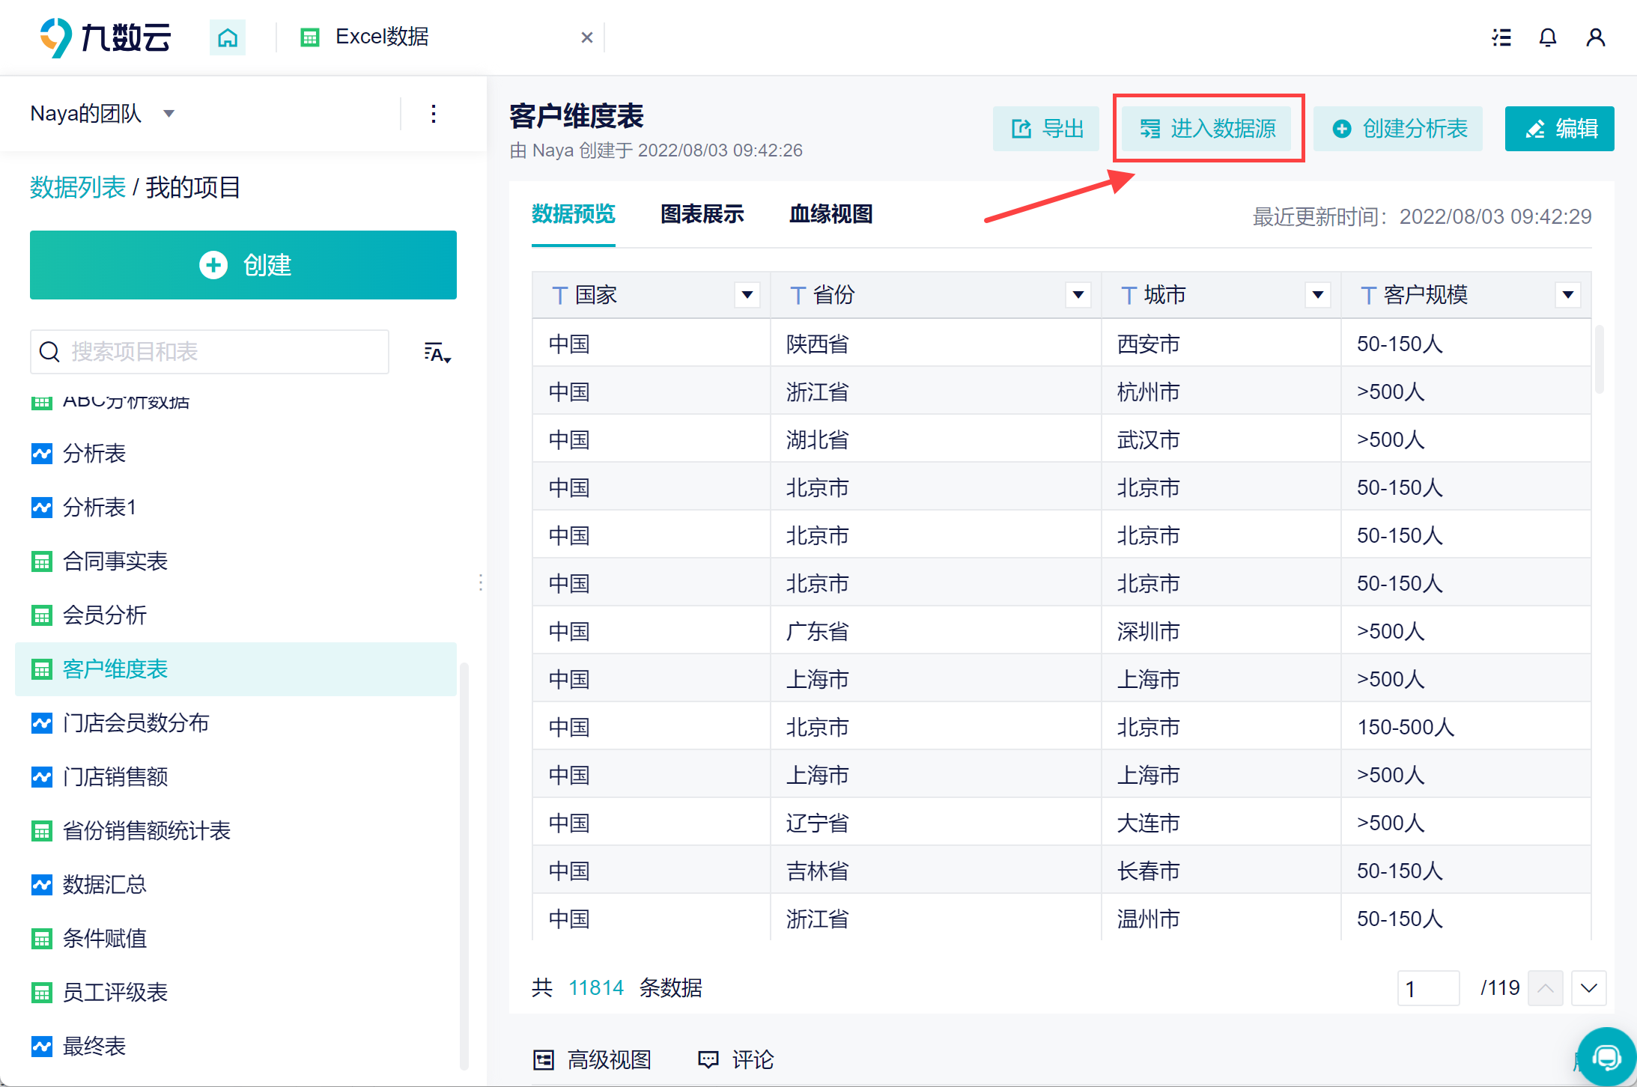Click the 创建分析表 button
The height and width of the screenshot is (1087, 1637).
[x=1399, y=129]
